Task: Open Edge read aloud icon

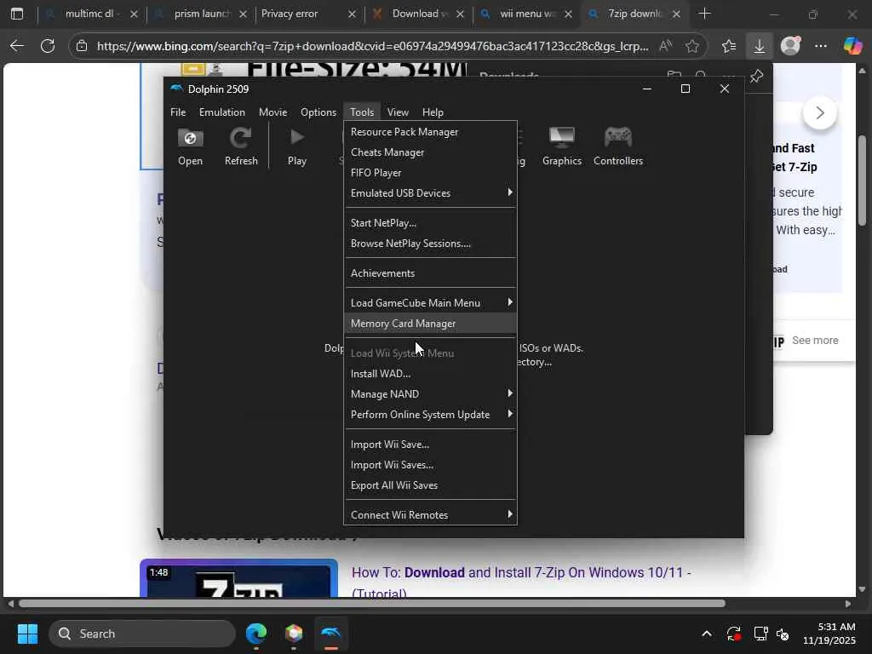Action: pyautogui.click(x=666, y=46)
